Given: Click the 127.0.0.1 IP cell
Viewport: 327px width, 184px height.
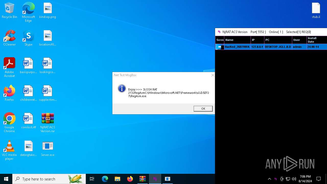Looking at the screenshot, I should [257, 47].
